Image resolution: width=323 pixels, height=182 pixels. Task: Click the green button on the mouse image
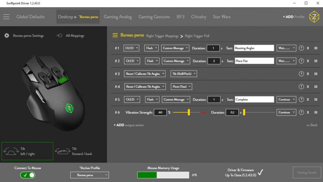click(x=63, y=80)
